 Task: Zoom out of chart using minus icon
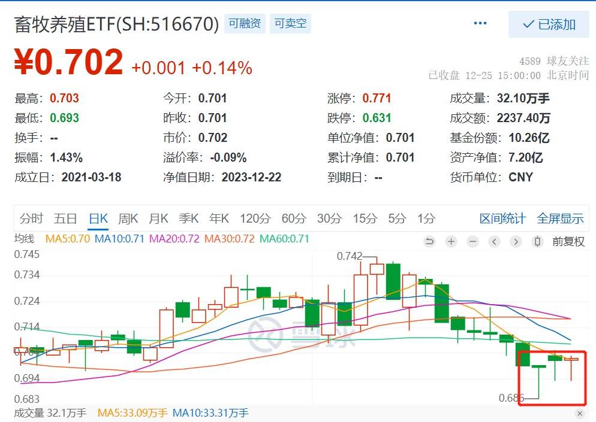pyautogui.click(x=472, y=242)
